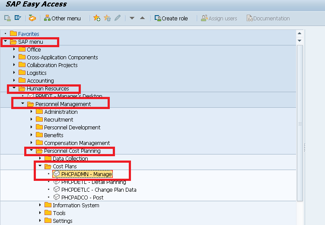Expand the Data Collection folder
The height and width of the screenshot is (225, 325).
point(40,158)
